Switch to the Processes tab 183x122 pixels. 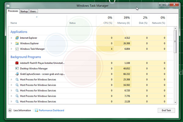tap(13, 11)
